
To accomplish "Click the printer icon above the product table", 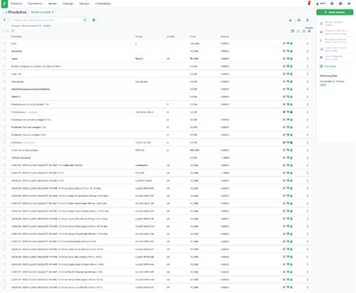I will coord(298,20).
